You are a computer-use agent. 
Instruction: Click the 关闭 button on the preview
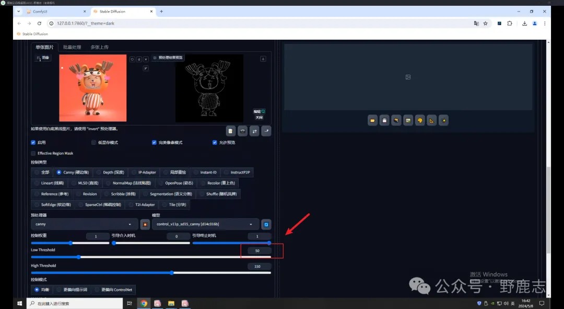click(x=259, y=118)
